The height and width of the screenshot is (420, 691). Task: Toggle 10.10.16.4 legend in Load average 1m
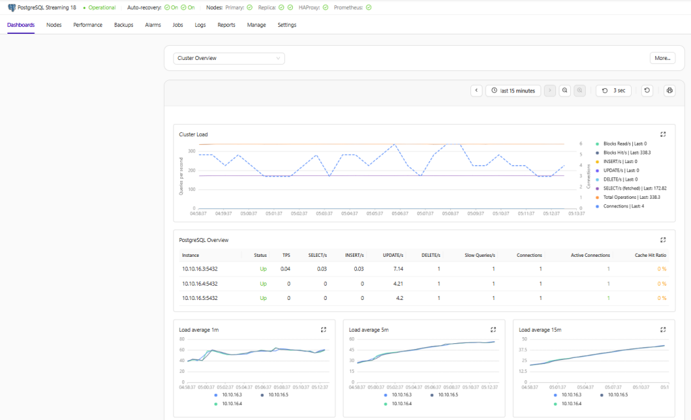[x=228, y=404]
